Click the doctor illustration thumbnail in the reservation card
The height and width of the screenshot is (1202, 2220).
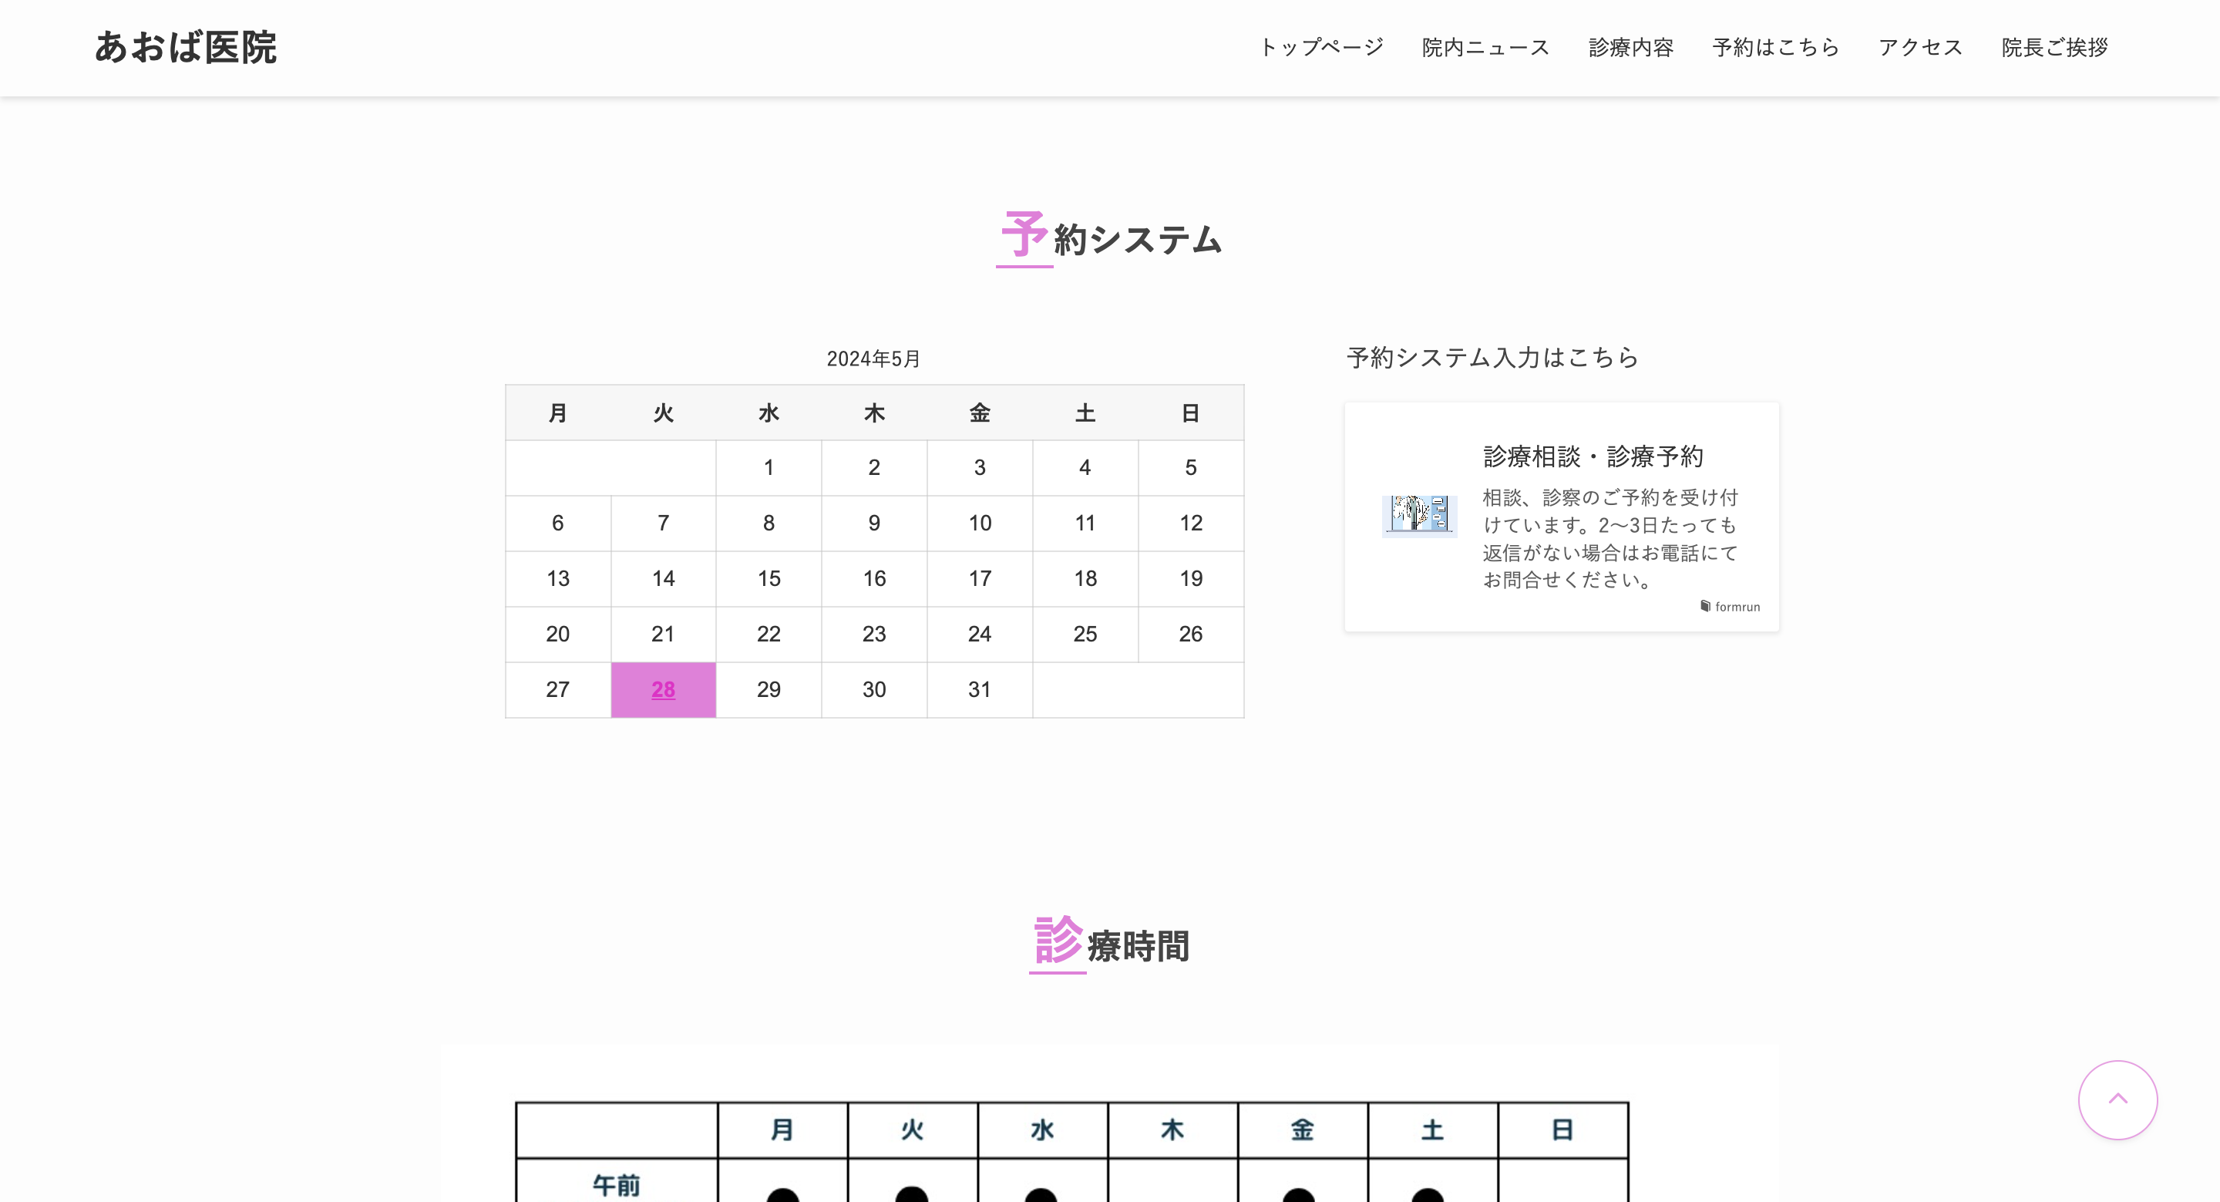pyautogui.click(x=1420, y=517)
